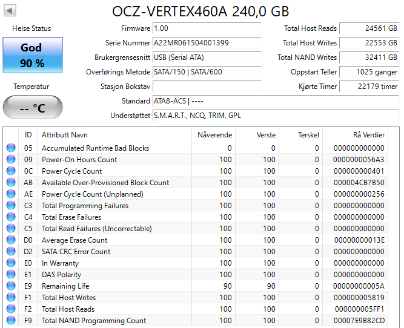Select the status icon beside In Warranty

pos(11,263)
